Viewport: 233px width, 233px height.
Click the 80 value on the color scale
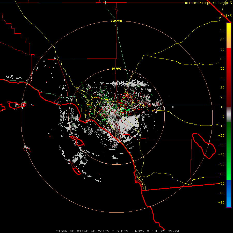point(222,40)
